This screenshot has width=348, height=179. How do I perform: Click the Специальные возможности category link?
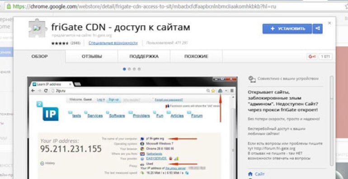[x=113, y=43]
